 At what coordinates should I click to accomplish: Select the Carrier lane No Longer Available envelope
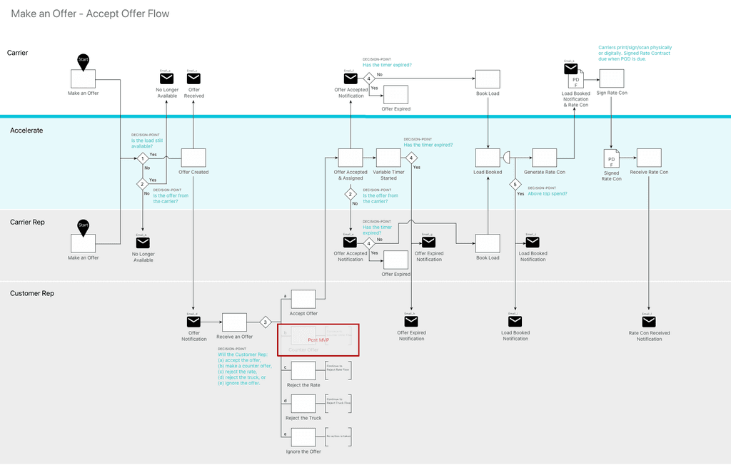click(166, 78)
